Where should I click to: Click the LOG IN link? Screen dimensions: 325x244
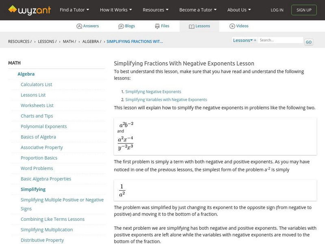(277, 10)
